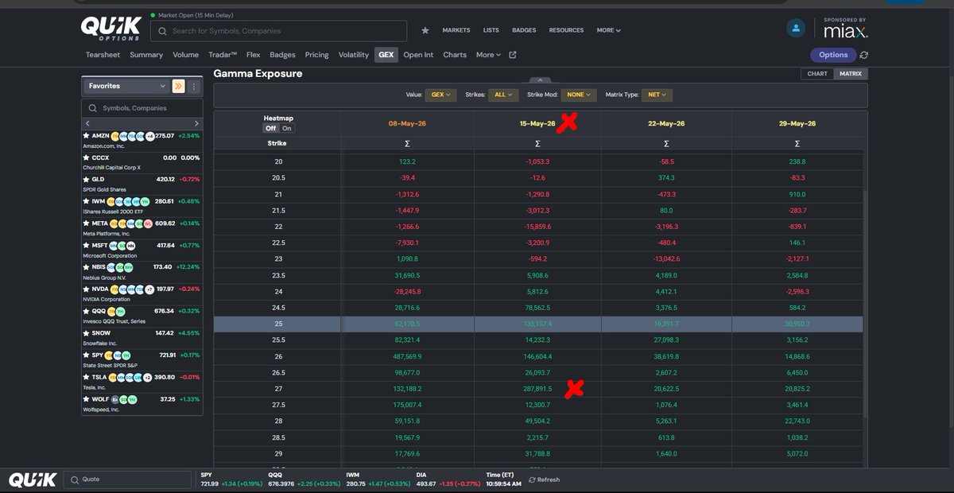This screenshot has height=493, width=954.
Task: Expand the More tab dropdown after Charts
Action: point(488,55)
